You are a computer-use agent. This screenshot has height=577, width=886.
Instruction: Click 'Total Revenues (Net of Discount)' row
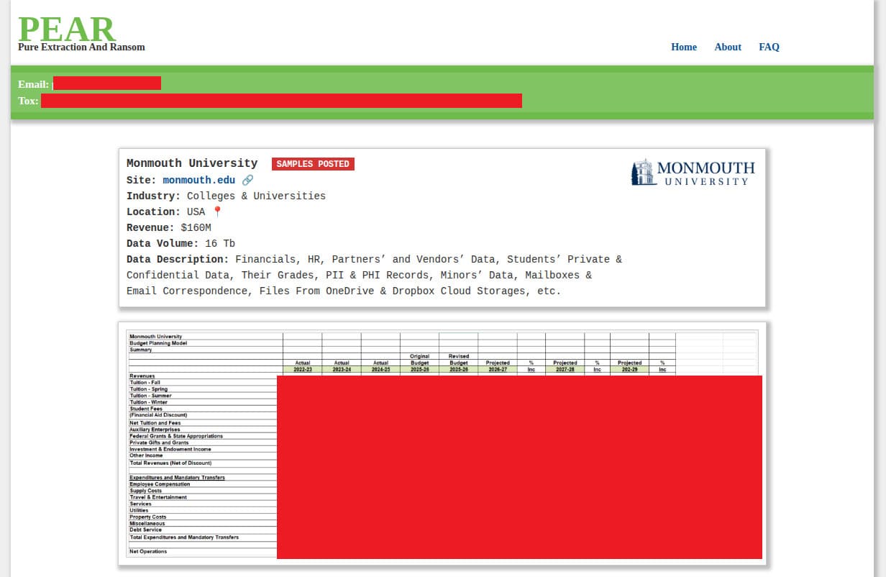170,463
